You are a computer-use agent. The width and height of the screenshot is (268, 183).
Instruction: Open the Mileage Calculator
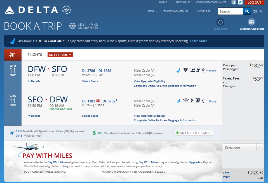[x=194, y=133]
